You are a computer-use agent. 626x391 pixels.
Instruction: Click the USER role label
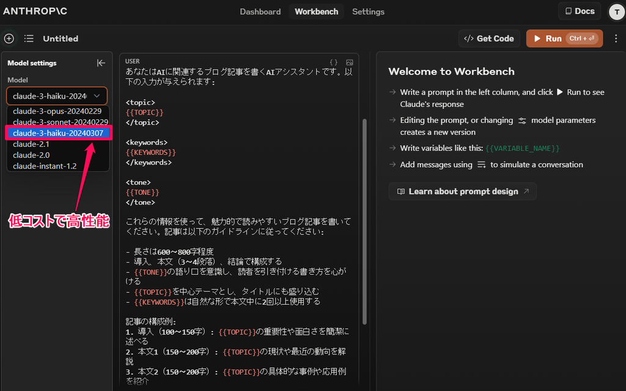pos(133,61)
